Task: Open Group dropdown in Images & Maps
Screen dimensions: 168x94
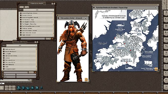Action: [39, 10]
